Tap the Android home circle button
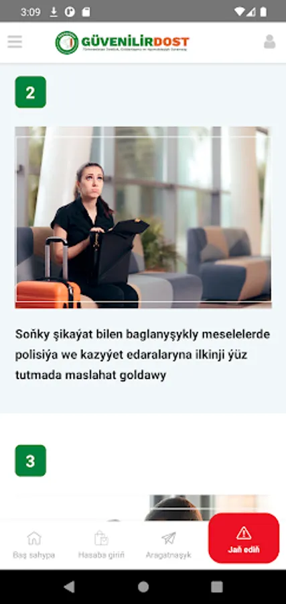Image resolution: width=286 pixels, height=604 pixels. click(x=143, y=587)
